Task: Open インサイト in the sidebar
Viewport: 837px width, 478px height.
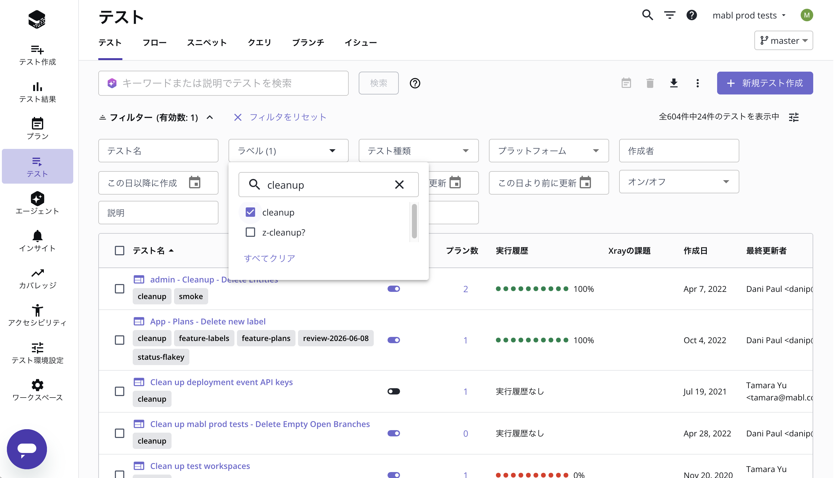Action: point(38,242)
